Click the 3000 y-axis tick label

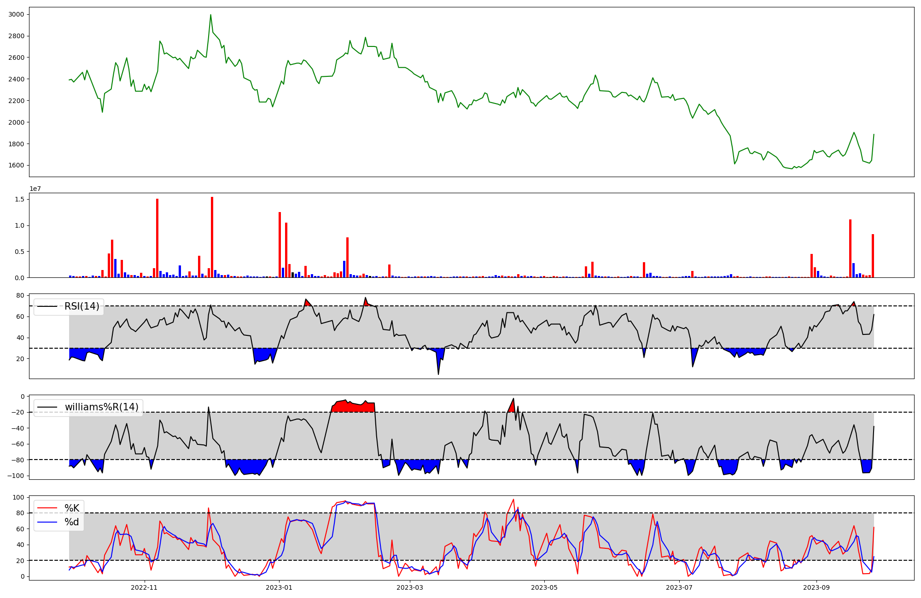pos(16,15)
